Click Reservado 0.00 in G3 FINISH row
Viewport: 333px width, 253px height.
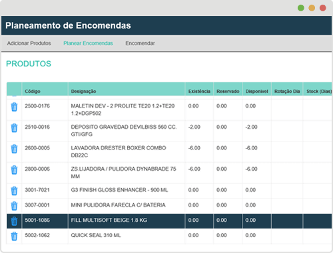pos(222,190)
